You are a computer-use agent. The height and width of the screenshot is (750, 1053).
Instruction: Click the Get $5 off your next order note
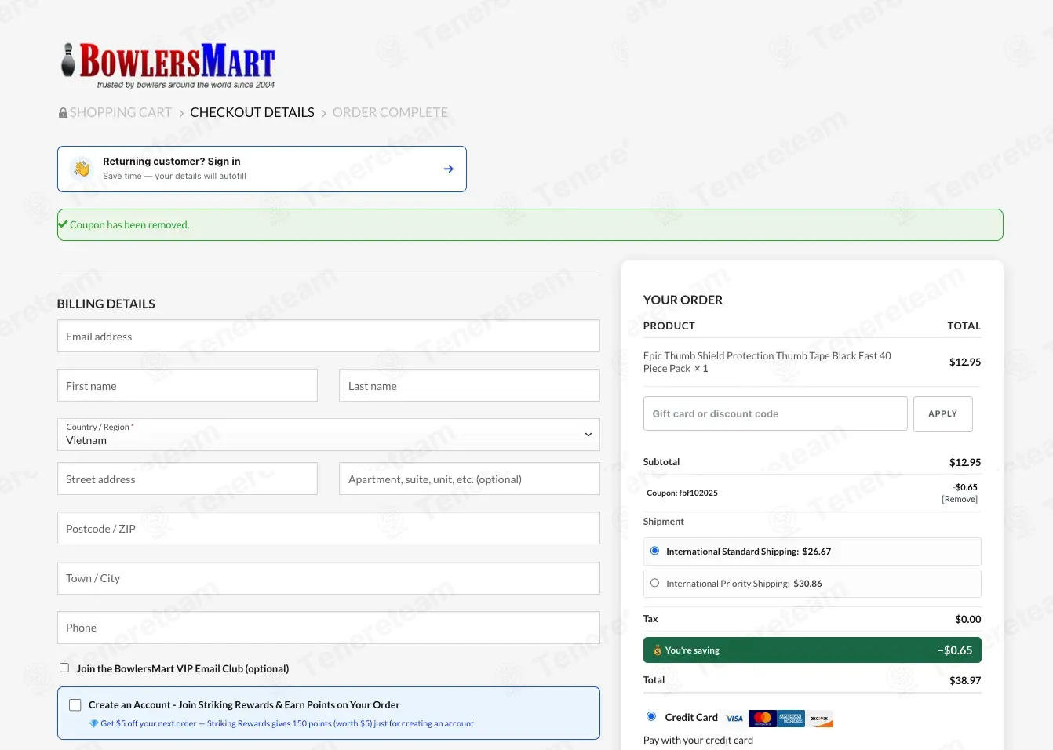click(x=288, y=723)
